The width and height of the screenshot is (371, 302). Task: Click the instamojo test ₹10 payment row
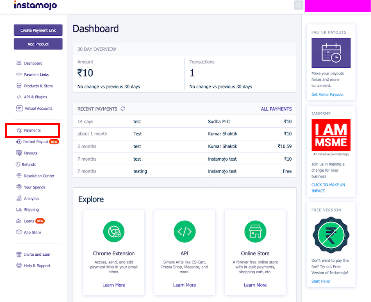pos(184,159)
